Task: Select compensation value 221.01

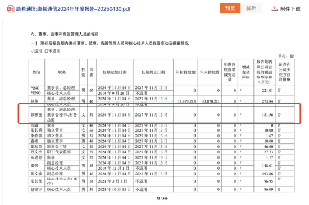Action: (267, 90)
